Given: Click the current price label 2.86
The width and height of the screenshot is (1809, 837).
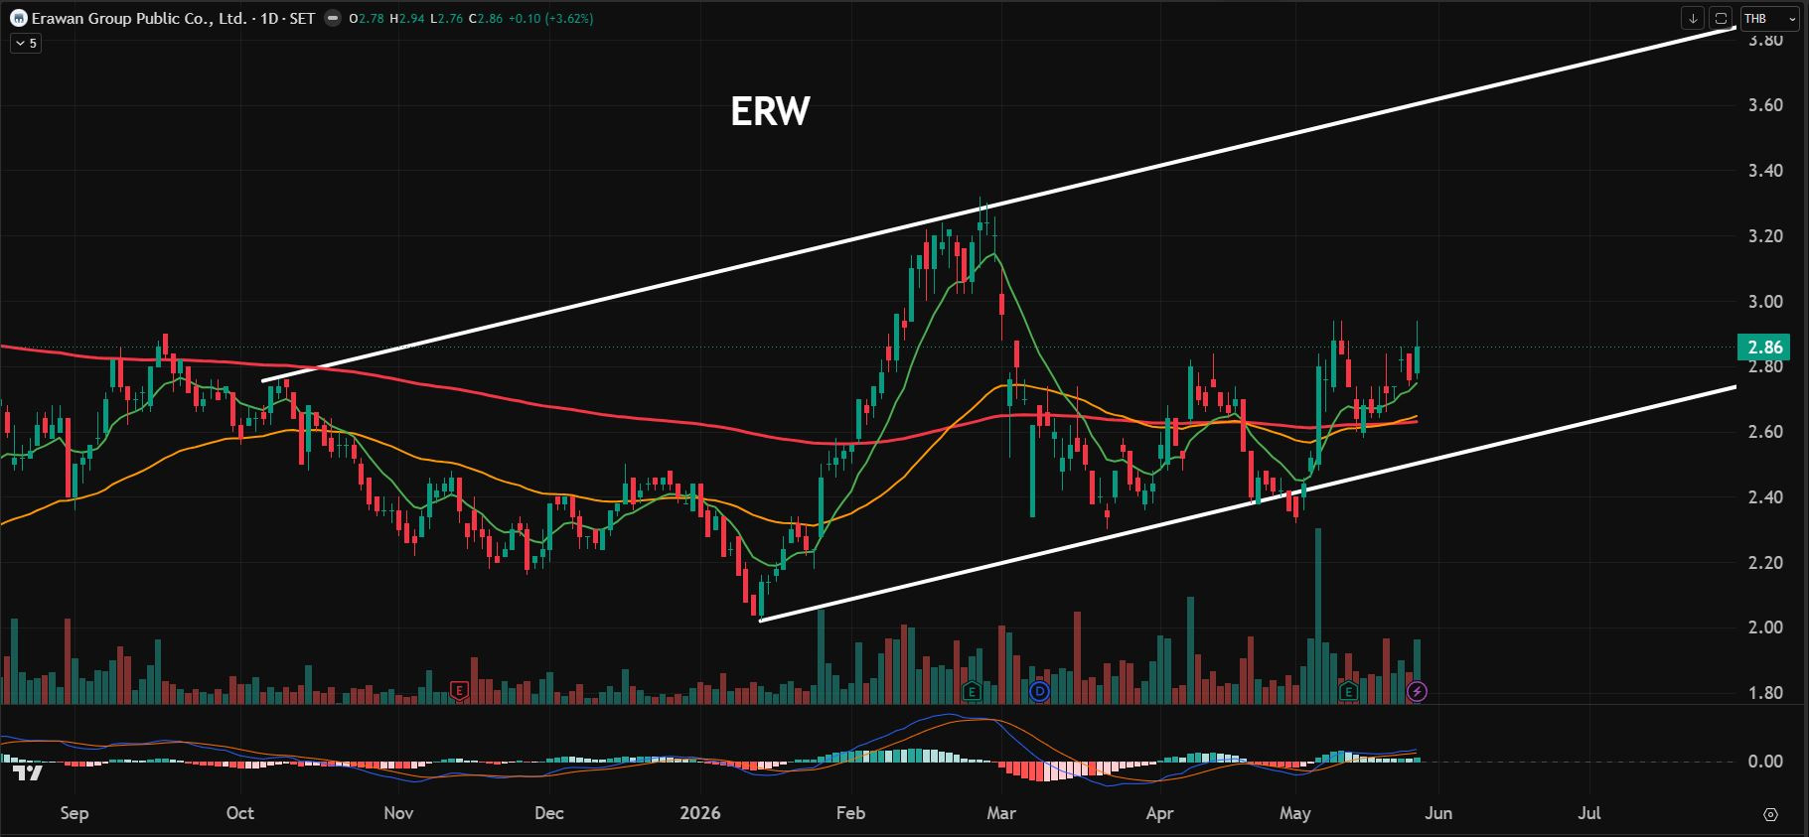Looking at the screenshot, I should click(1765, 348).
